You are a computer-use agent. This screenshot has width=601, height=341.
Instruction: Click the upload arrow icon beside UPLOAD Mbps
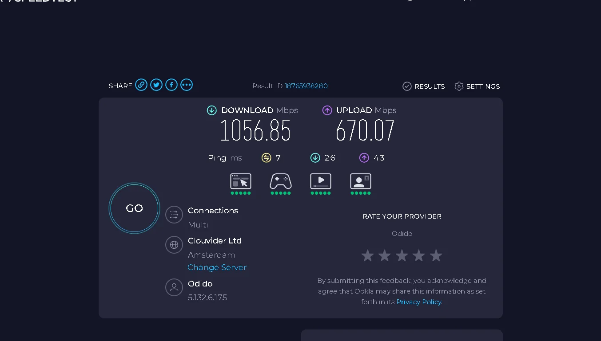[x=327, y=110]
